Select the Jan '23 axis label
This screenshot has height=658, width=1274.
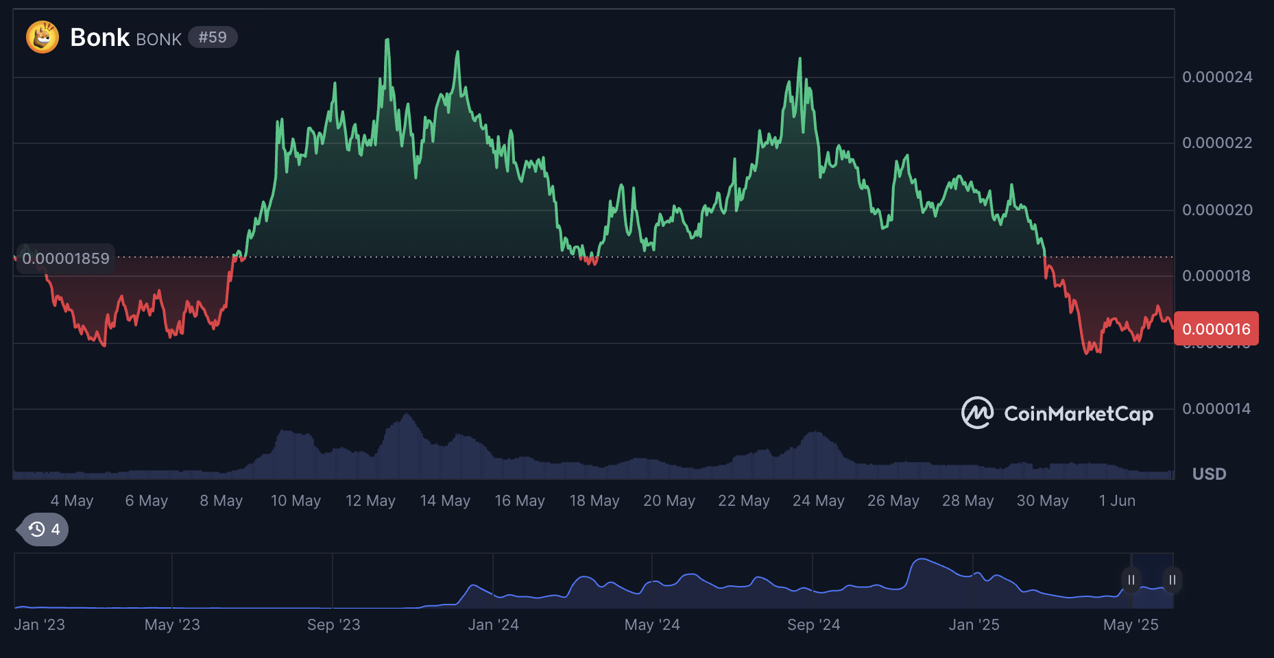pos(41,624)
